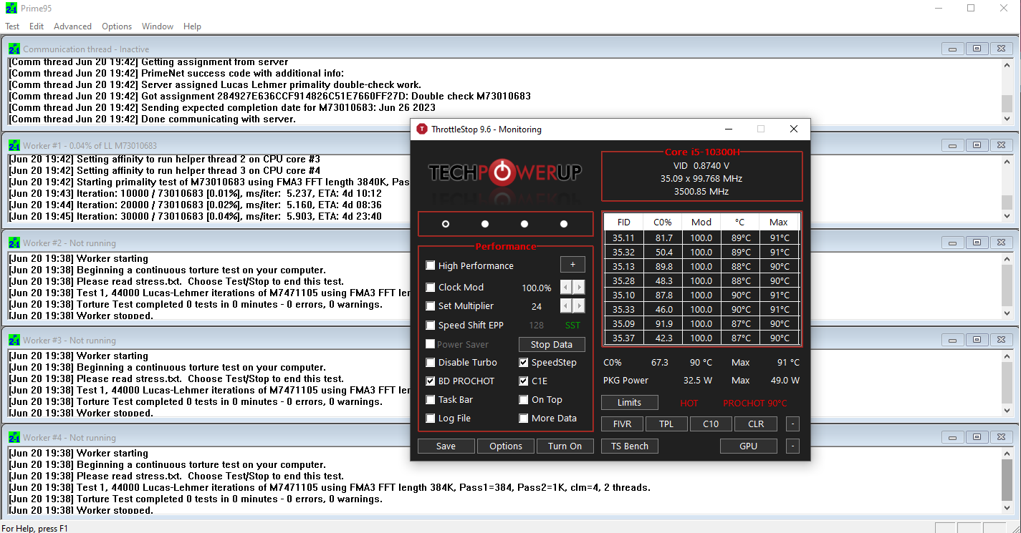This screenshot has height=533, width=1021.
Task: Enable the Log File checkbox
Action: pyautogui.click(x=431, y=419)
